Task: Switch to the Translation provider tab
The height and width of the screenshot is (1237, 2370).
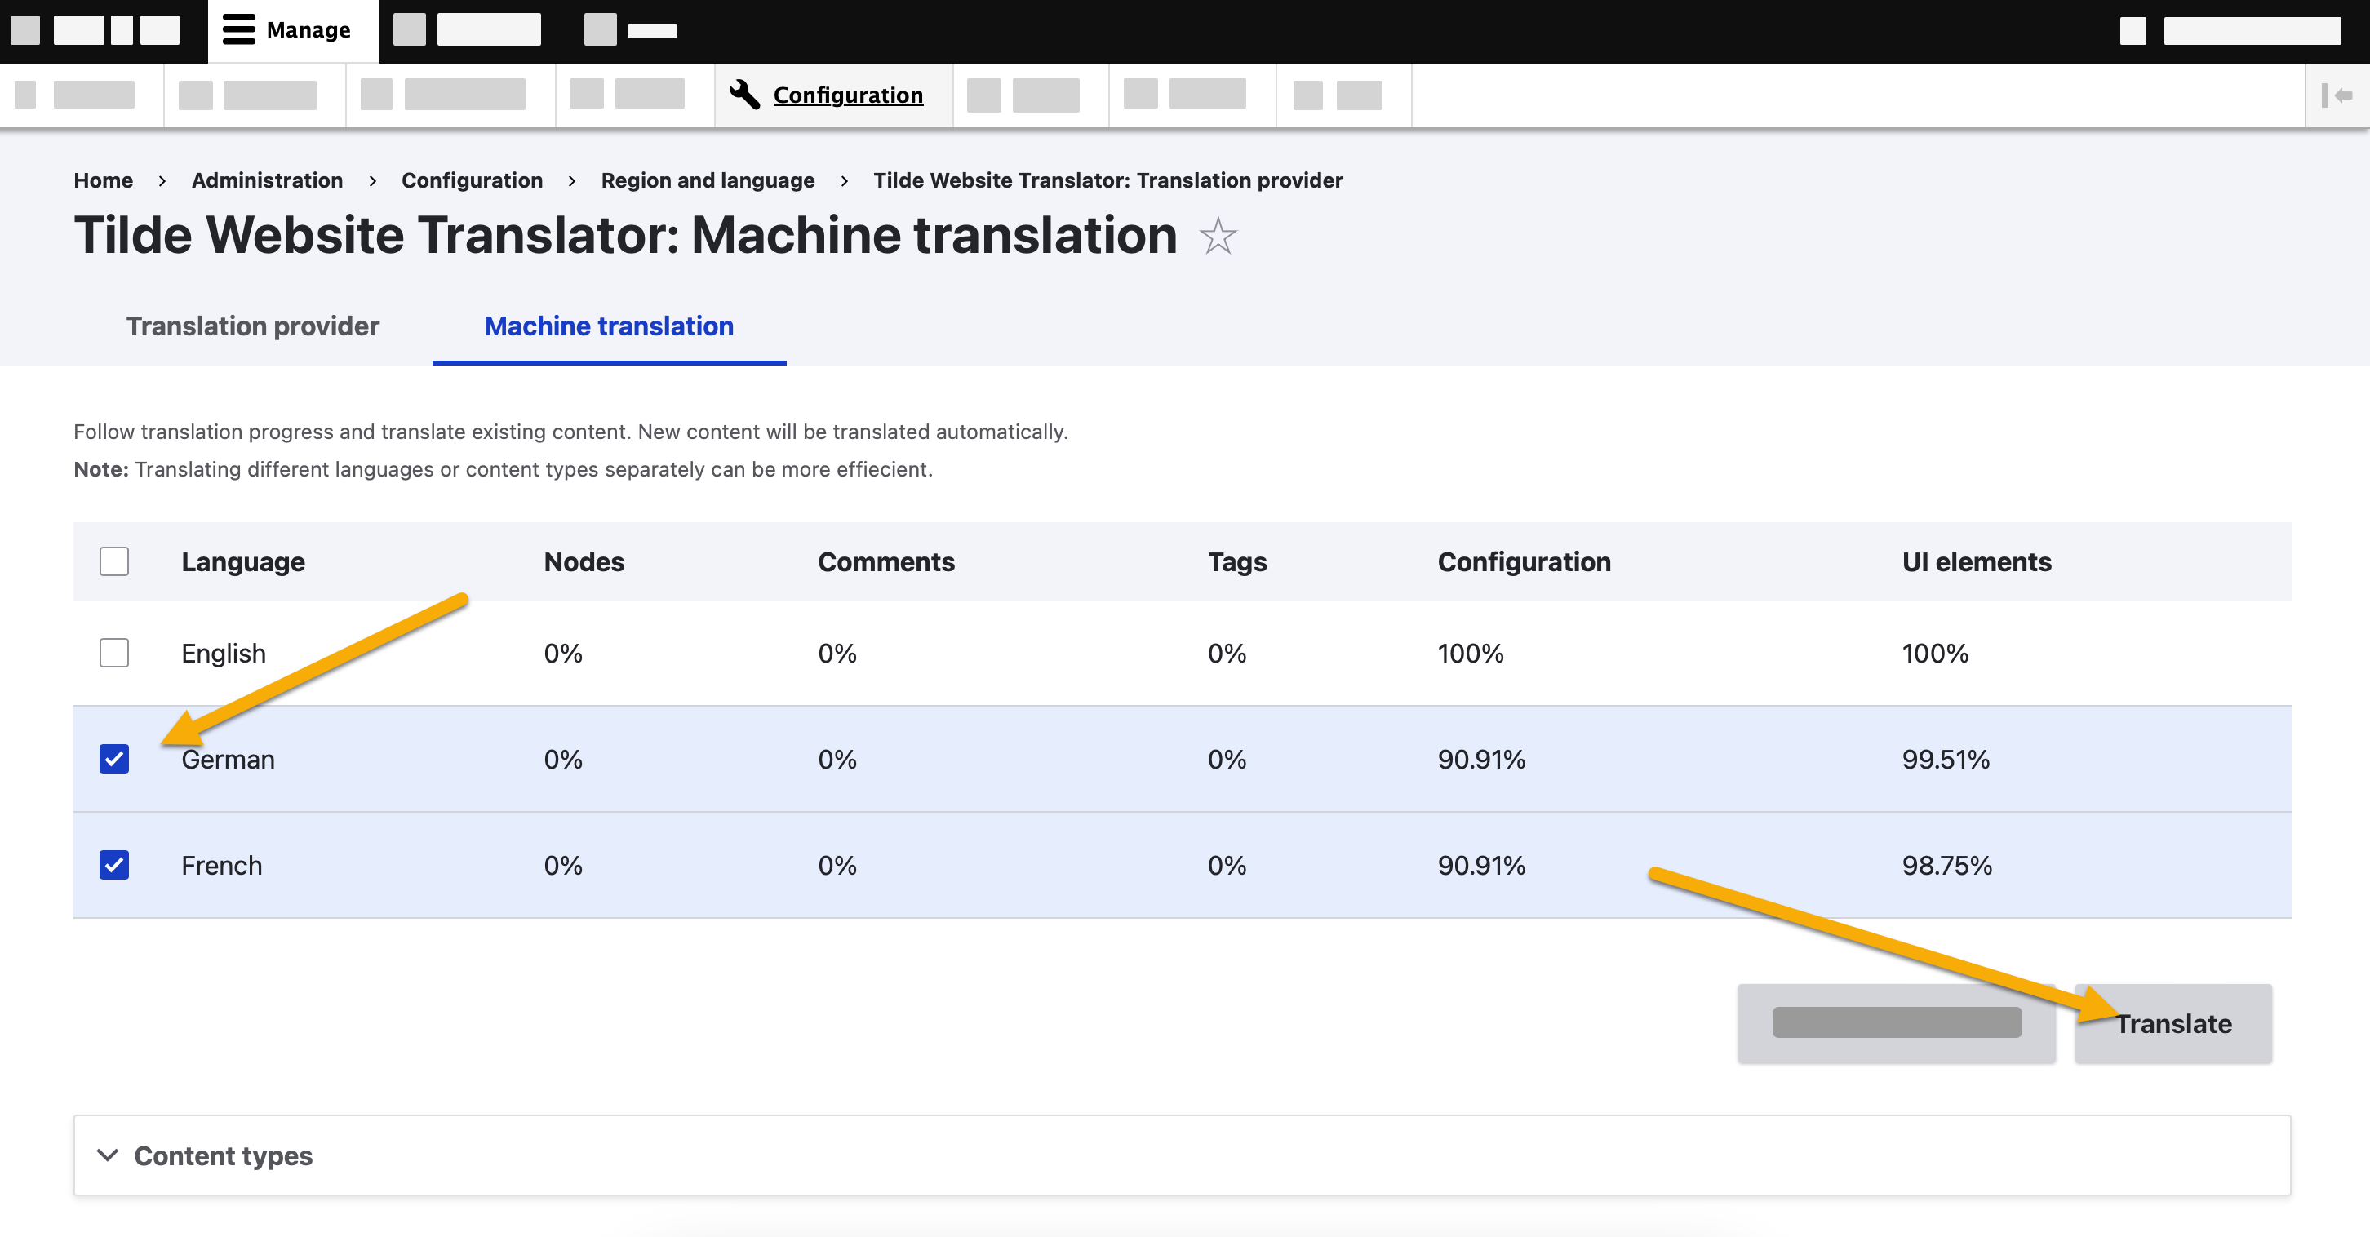Action: coord(253,326)
